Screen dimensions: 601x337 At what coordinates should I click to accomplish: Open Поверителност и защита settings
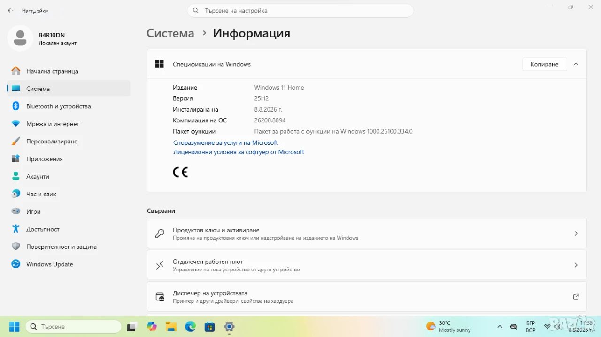pyautogui.click(x=69, y=247)
